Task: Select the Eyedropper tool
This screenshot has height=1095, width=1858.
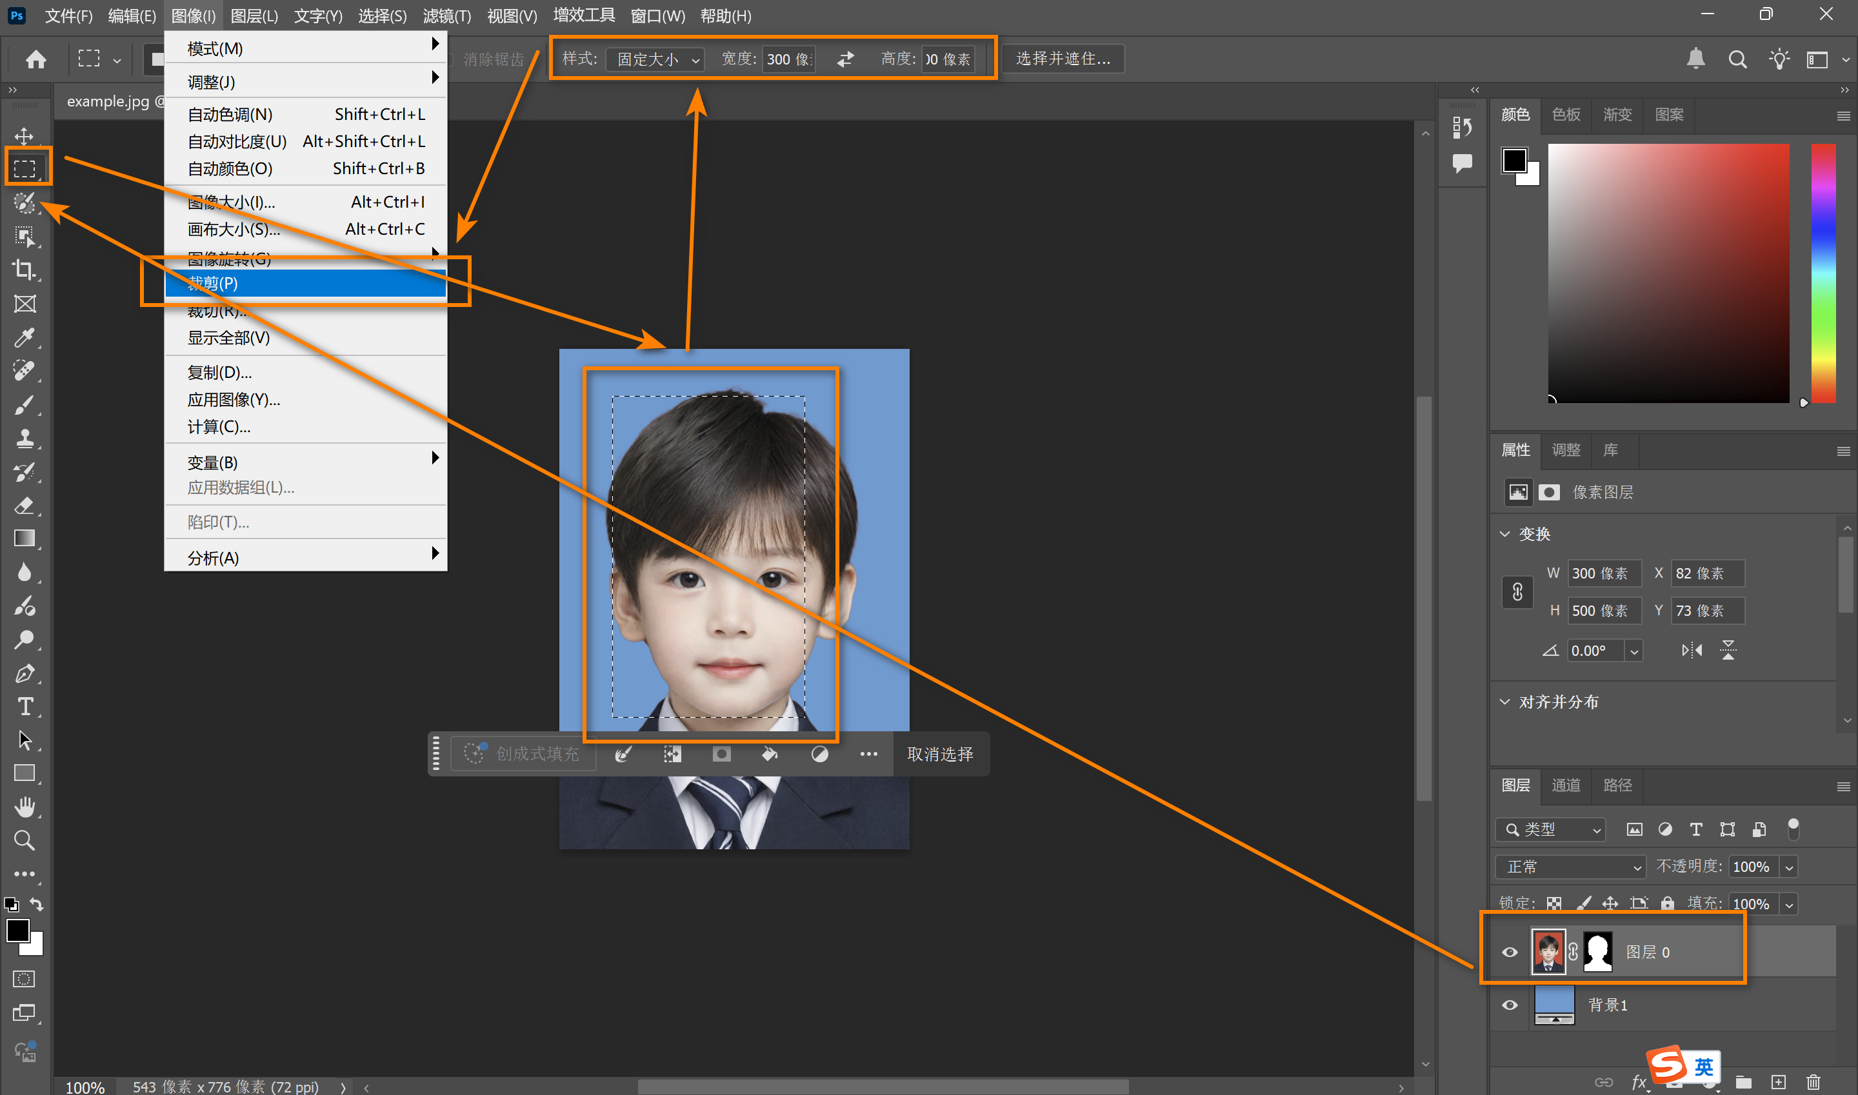Action: (x=25, y=338)
